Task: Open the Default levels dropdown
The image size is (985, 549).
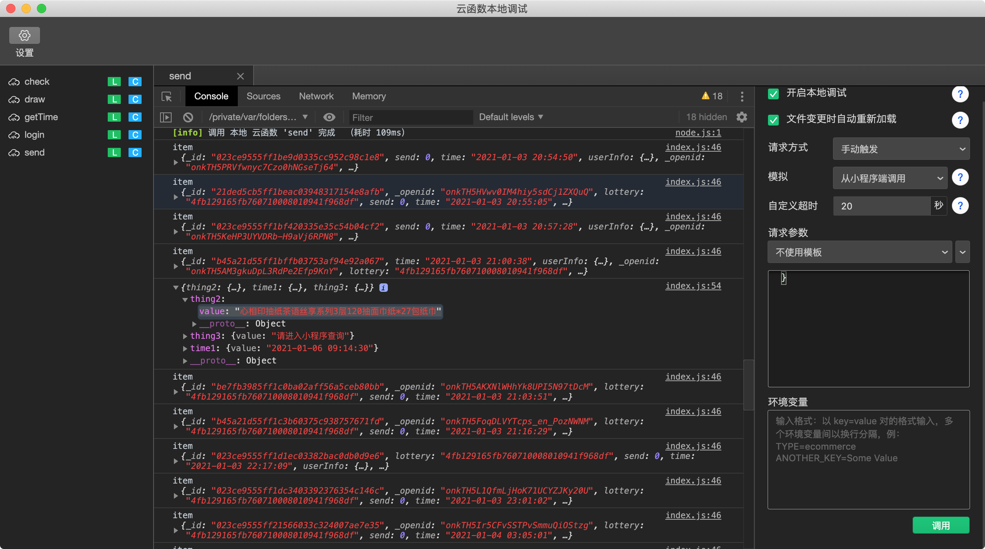Action: pyautogui.click(x=511, y=117)
